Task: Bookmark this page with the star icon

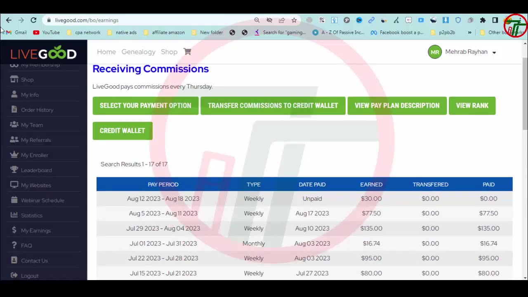Action: [294, 20]
